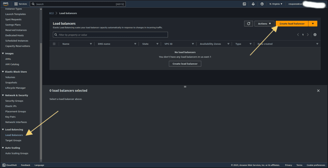The width and height of the screenshot is (328, 168).
Task: Sort by Date created column
Action: (x=317, y=44)
